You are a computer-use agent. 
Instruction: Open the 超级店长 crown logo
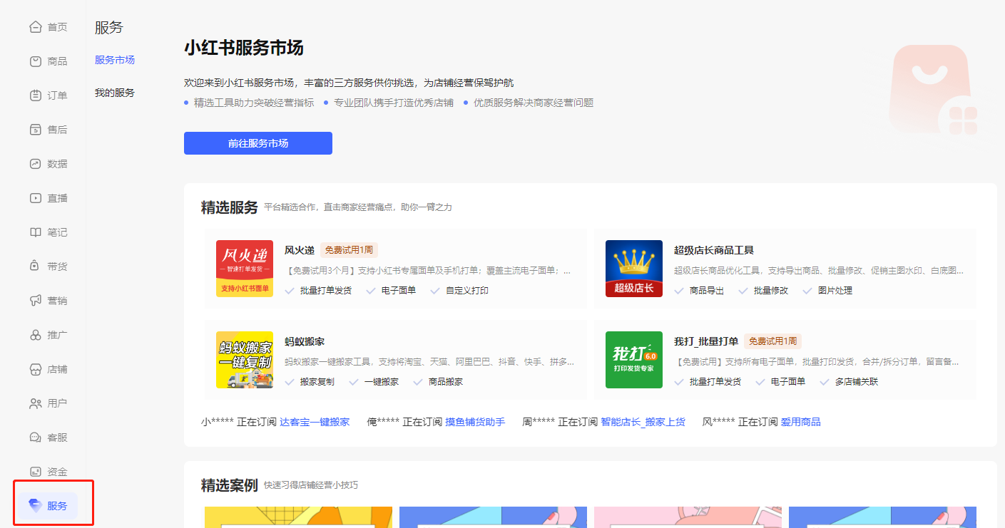(634, 269)
